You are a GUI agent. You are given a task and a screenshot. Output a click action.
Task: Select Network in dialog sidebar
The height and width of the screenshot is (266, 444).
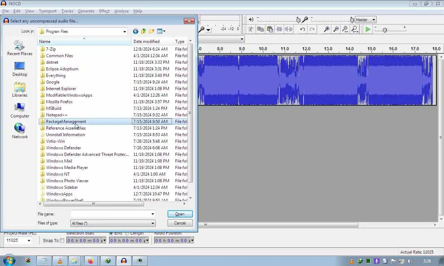pyautogui.click(x=20, y=131)
